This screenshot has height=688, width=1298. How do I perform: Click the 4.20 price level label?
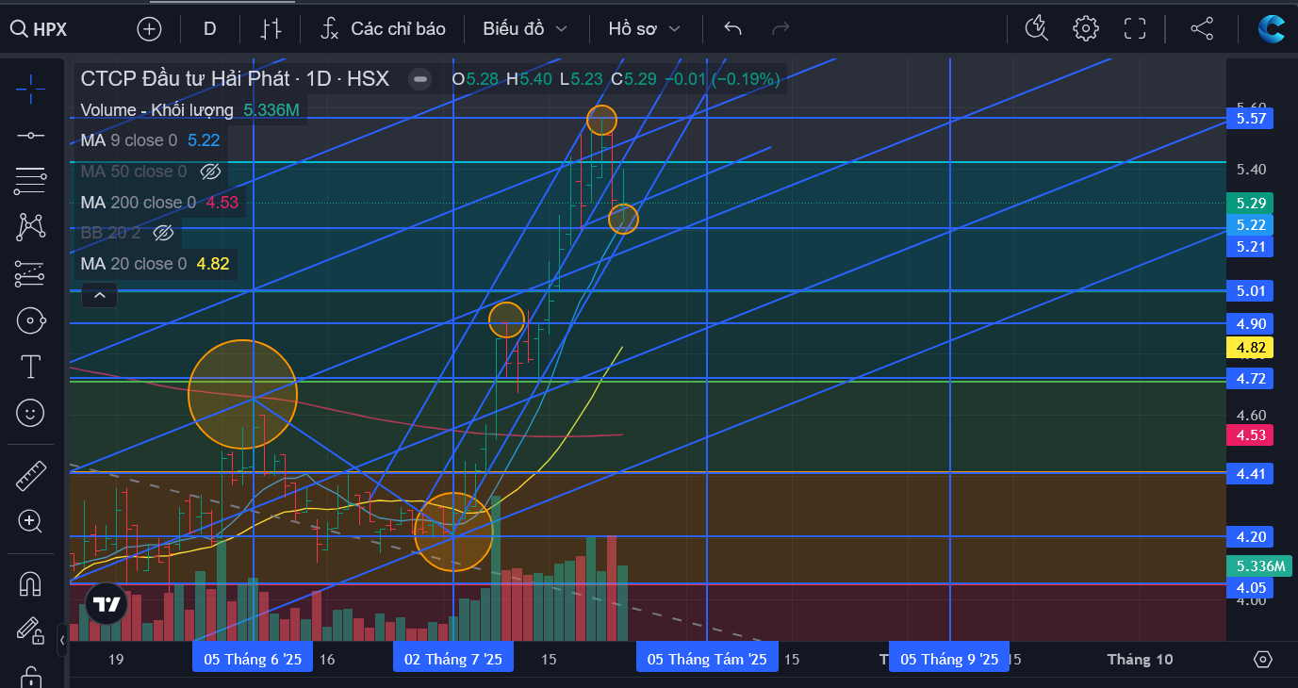[x=1249, y=536]
